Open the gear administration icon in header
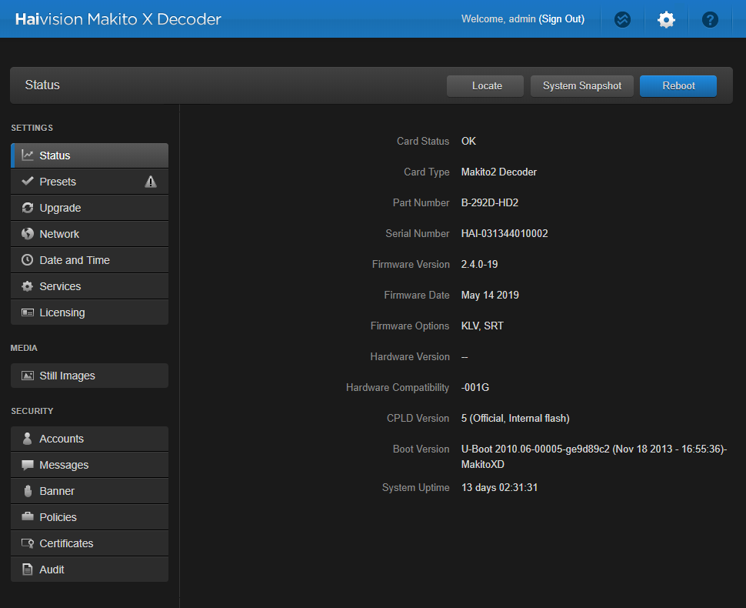 (x=666, y=20)
